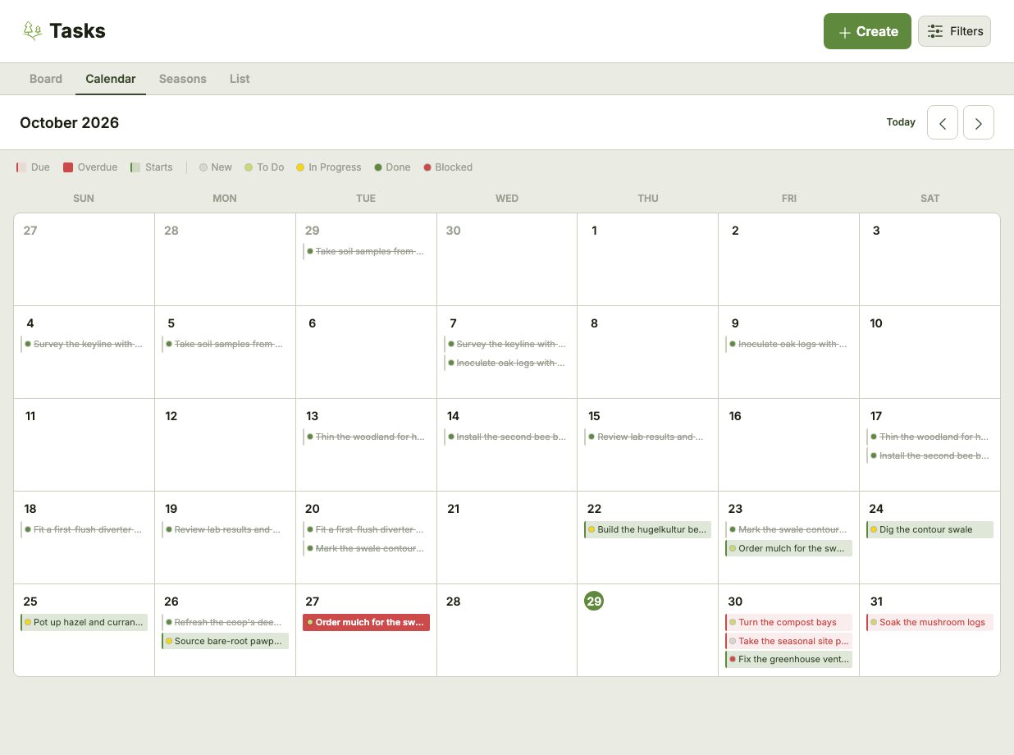Click the New status legend dot

203,167
